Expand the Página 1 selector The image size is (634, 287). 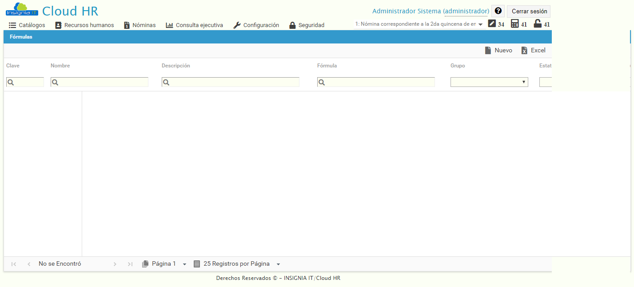click(x=184, y=263)
